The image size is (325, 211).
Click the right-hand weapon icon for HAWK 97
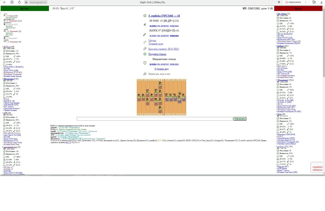coord(145,35)
